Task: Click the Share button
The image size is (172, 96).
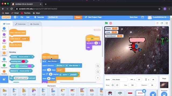Action: pyautogui.click(x=78, y=17)
